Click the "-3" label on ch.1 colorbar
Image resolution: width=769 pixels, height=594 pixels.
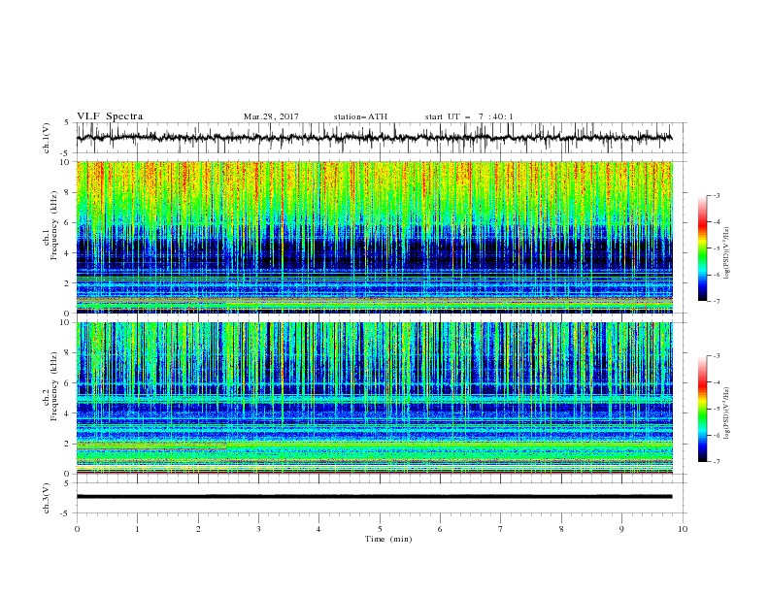pyautogui.click(x=716, y=195)
